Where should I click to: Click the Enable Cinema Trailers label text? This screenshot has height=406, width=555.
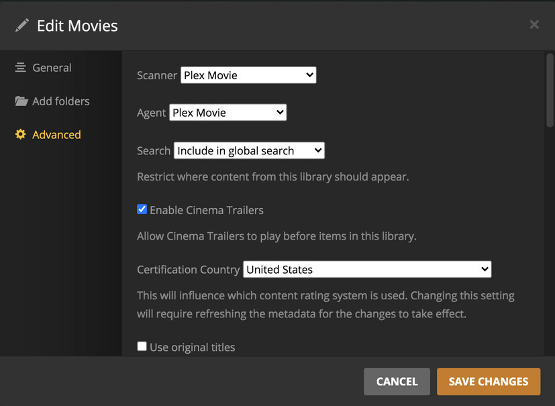point(207,210)
